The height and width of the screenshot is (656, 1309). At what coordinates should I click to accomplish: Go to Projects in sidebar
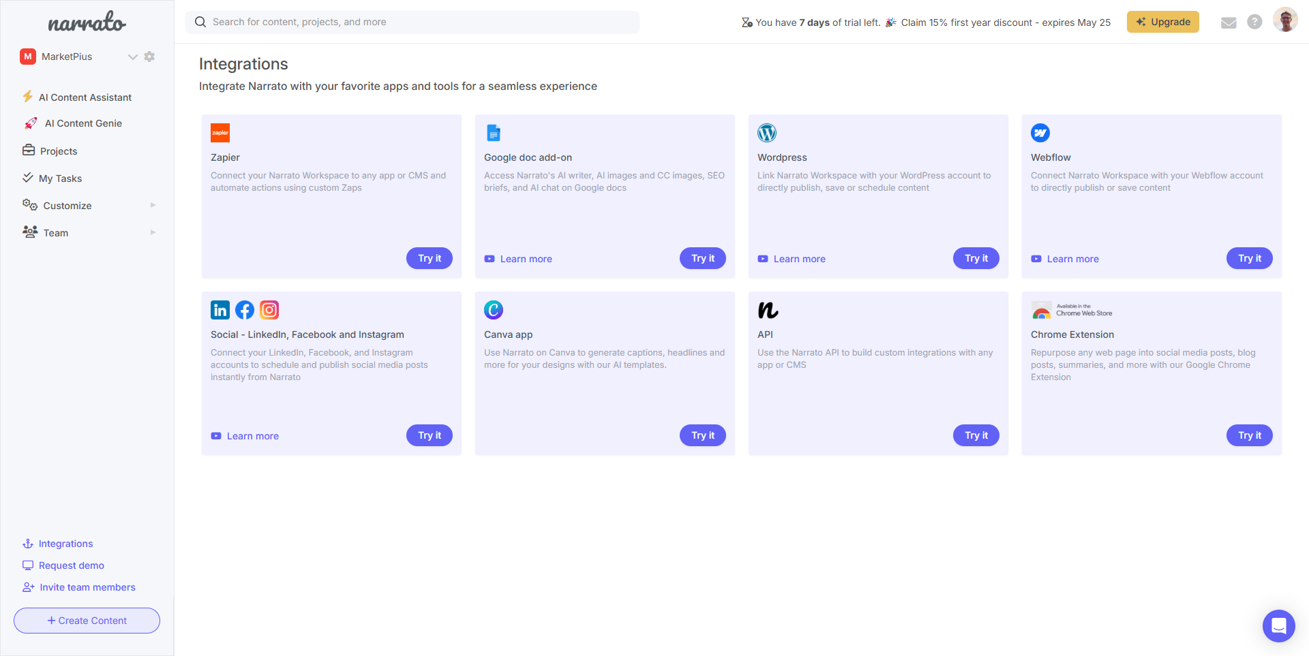click(x=59, y=151)
